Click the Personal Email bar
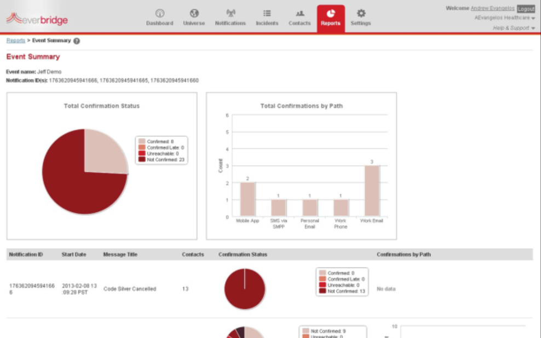Image resolution: width=541 pixels, height=338 pixels. [310, 208]
